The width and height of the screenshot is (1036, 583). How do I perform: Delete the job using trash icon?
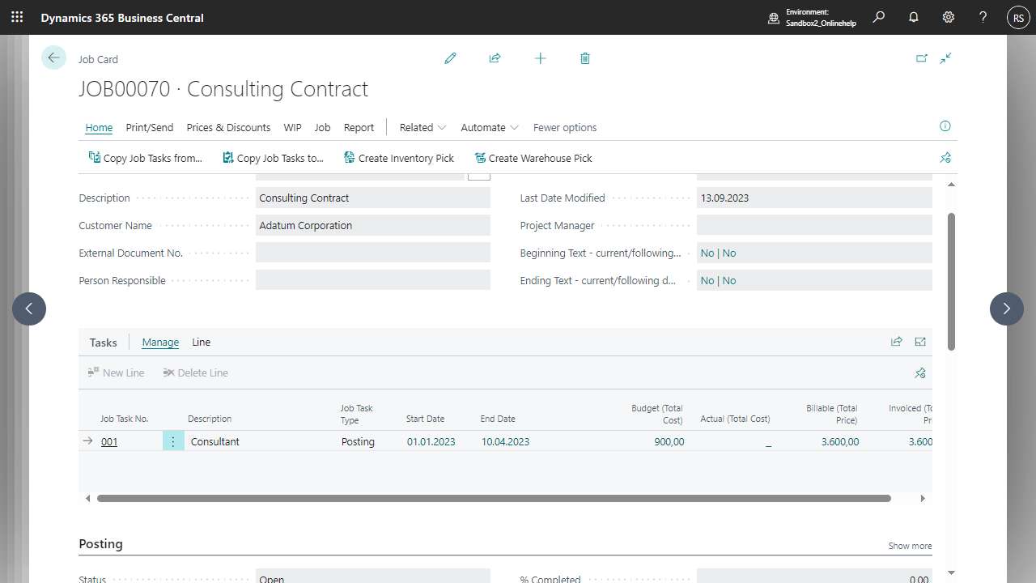pos(585,58)
